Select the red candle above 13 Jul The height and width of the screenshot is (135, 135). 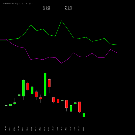[58, 101]
